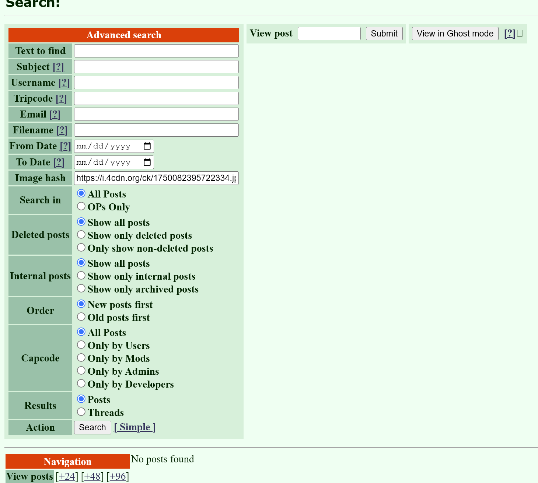Open the From Date calendar picker icon
The image size is (538, 483).
pyautogui.click(x=147, y=146)
